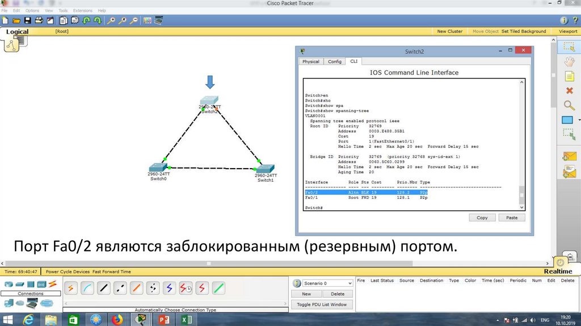Choose the Wireless Devices category

click(x=41, y=285)
